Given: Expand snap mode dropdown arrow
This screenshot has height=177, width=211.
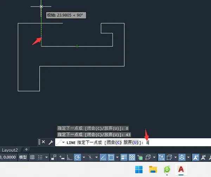Looking at the screenshot, I should [46, 157].
